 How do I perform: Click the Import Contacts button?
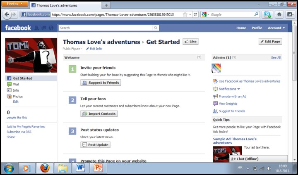click(99, 114)
